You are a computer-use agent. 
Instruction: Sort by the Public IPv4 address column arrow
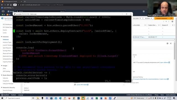(159, 25)
